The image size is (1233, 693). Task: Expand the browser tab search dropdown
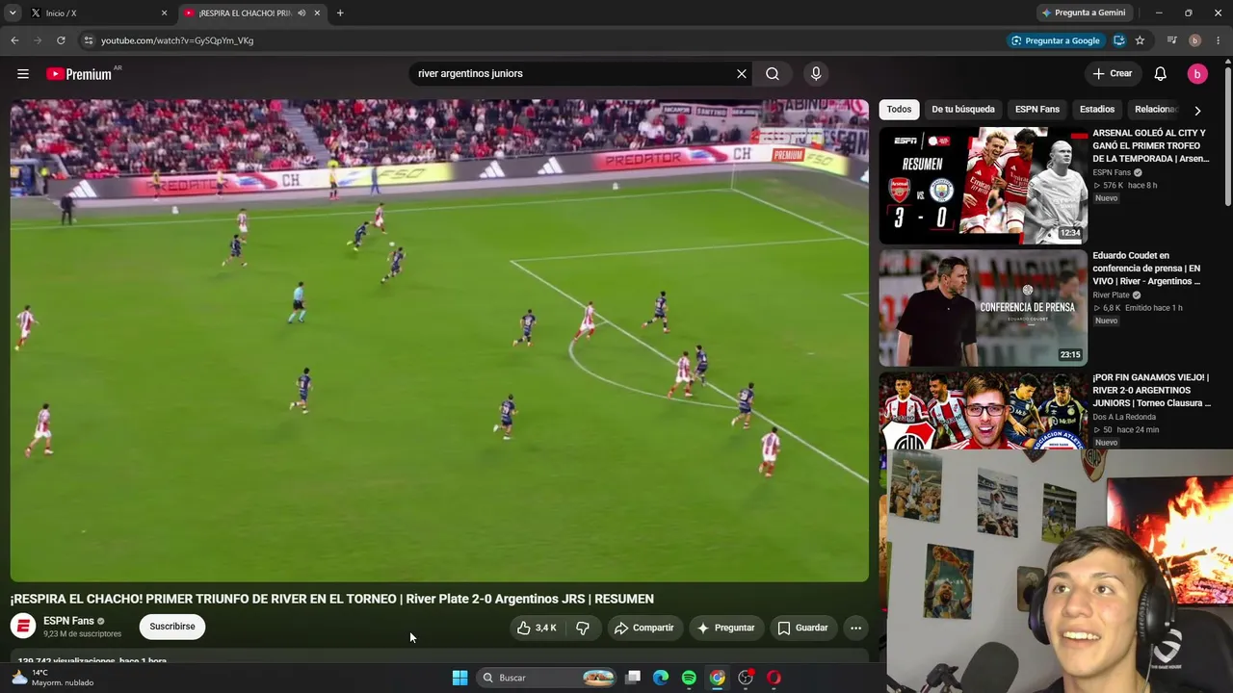(x=13, y=13)
